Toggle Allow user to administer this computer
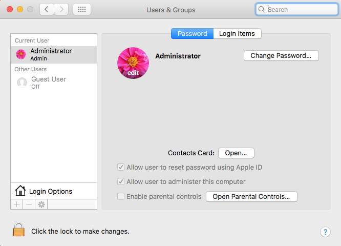This screenshot has height=246, width=341. pos(121,181)
